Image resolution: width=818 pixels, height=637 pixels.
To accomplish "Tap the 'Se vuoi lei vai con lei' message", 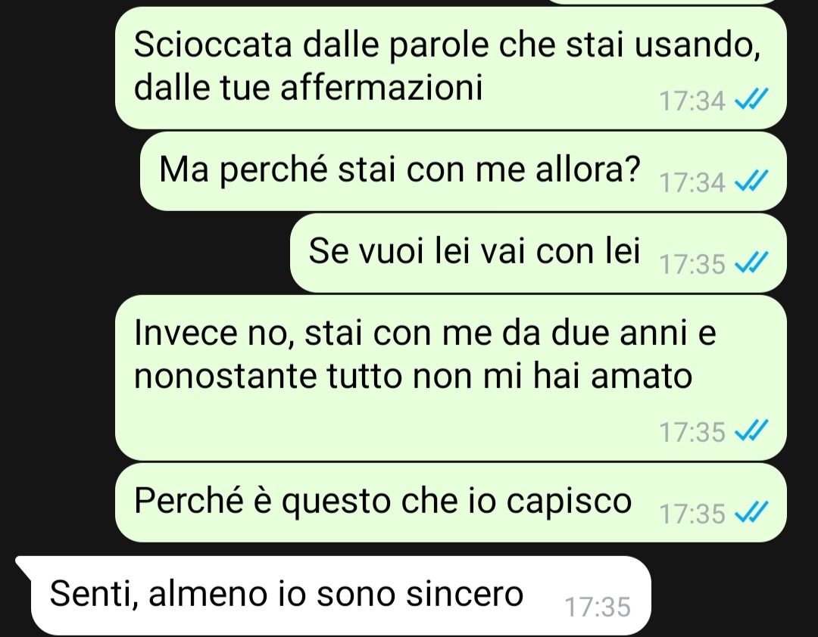I will tap(539, 252).
